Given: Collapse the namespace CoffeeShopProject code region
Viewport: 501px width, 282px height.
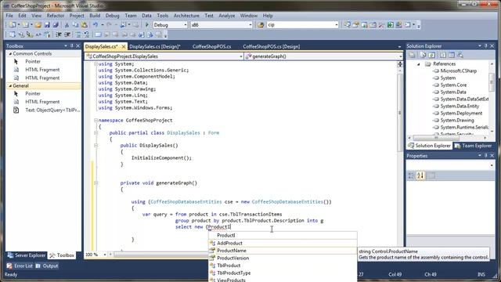Looking at the screenshot, I should pyautogui.click(x=96, y=120).
